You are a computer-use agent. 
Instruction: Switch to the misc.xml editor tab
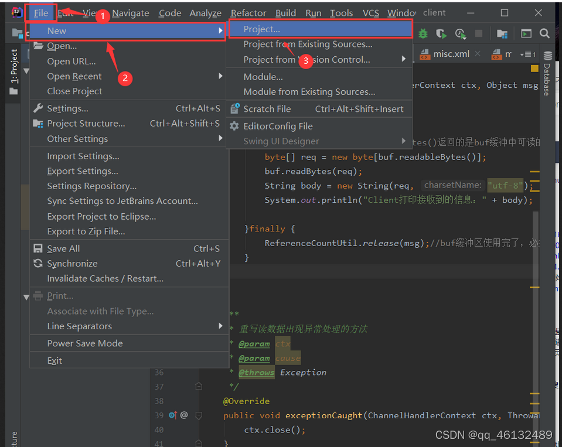pos(450,54)
